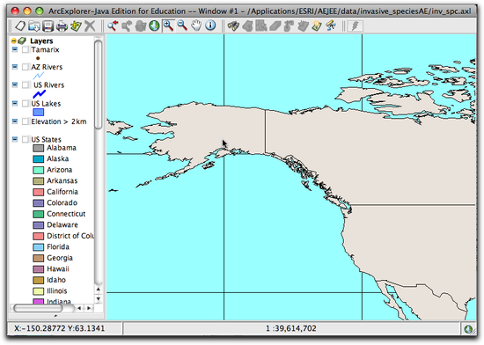Screen dimensions: 484x345
Task: Show the Elevation > 2km layer
Action: (x=26, y=121)
